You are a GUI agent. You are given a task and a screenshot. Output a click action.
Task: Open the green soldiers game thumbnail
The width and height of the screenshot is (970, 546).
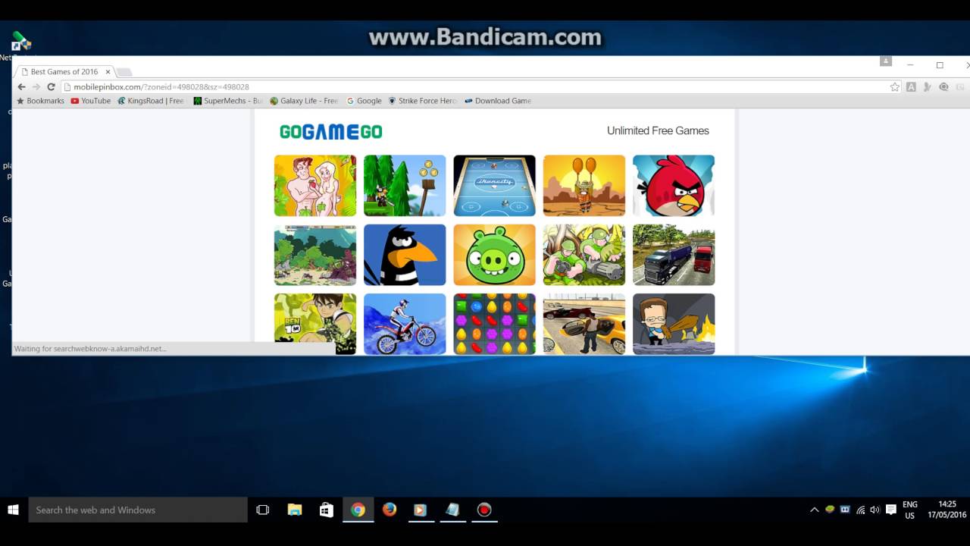[584, 255]
